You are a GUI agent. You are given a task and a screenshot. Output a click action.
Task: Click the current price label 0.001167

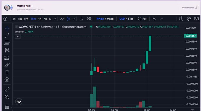coord(190,36)
